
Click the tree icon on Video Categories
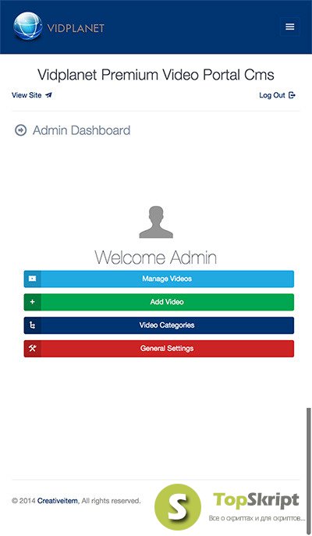[x=33, y=325]
